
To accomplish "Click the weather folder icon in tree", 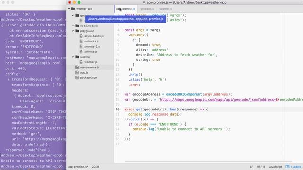I will [x=77, y=57].
